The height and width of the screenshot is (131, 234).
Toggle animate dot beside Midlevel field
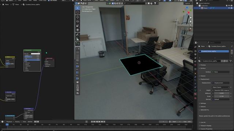tap(231, 94)
